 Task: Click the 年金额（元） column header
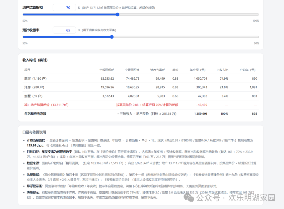(197, 70)
